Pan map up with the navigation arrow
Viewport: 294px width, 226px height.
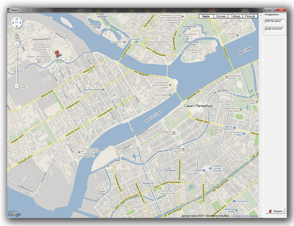17,19
